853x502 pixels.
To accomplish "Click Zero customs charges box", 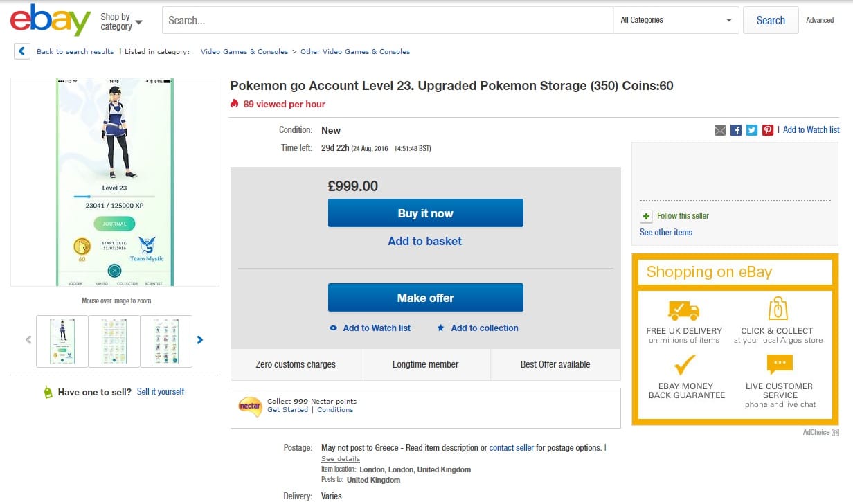I will coord(296,364).
